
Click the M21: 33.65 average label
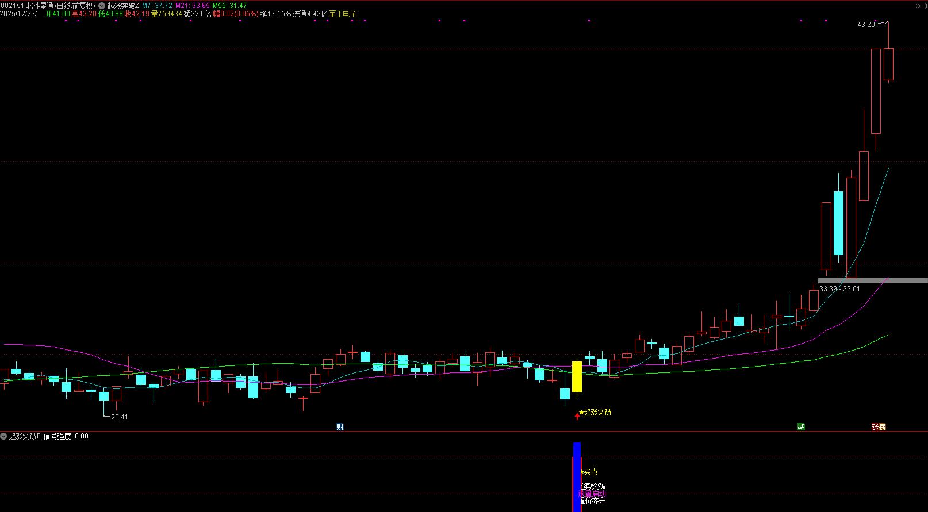[193, 6]
